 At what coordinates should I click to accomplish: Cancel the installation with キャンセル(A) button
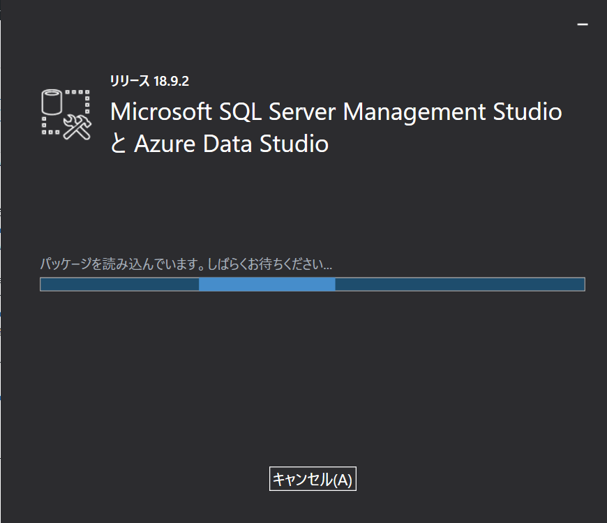click(313, 479)
